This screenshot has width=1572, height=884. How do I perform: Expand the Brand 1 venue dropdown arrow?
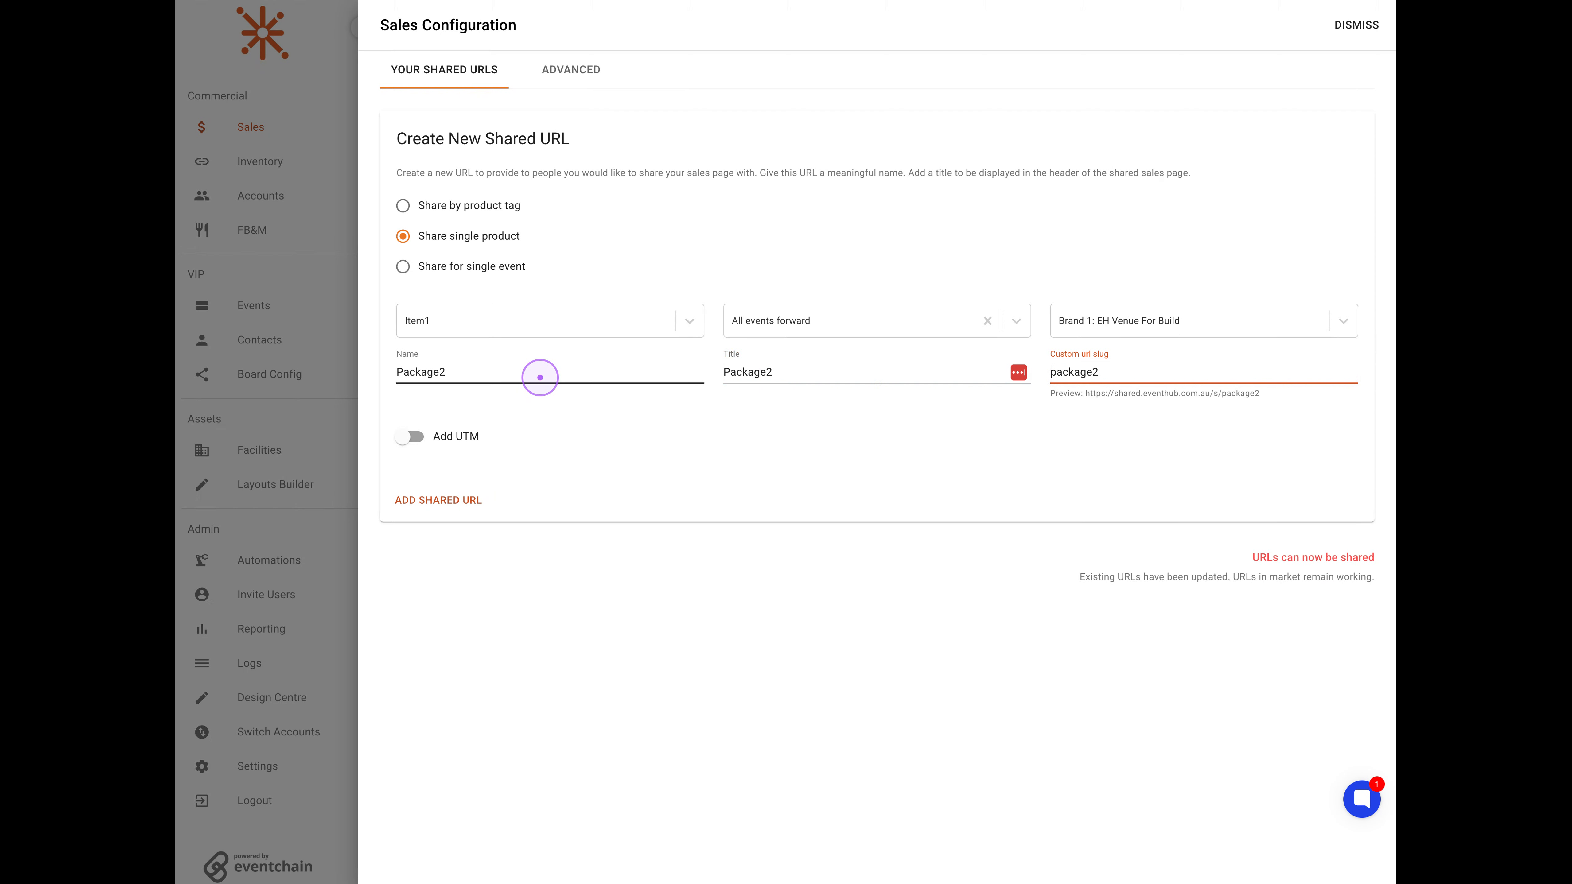click(x=1343, y=321)
